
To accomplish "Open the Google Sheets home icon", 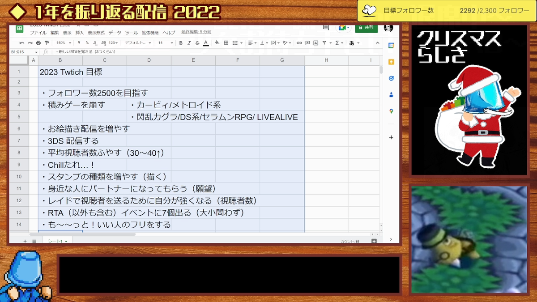I will click(19, 29).
